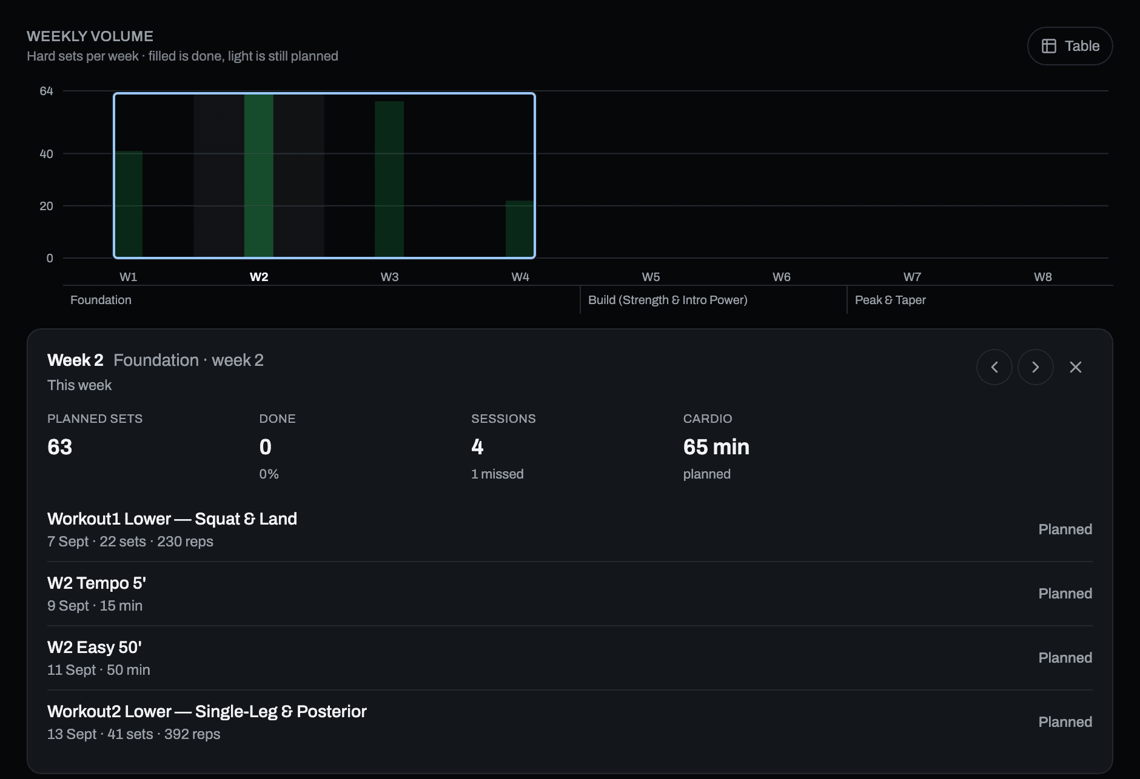Open the W2 Tempo 5' session
1140x779 pixels.
570,594
